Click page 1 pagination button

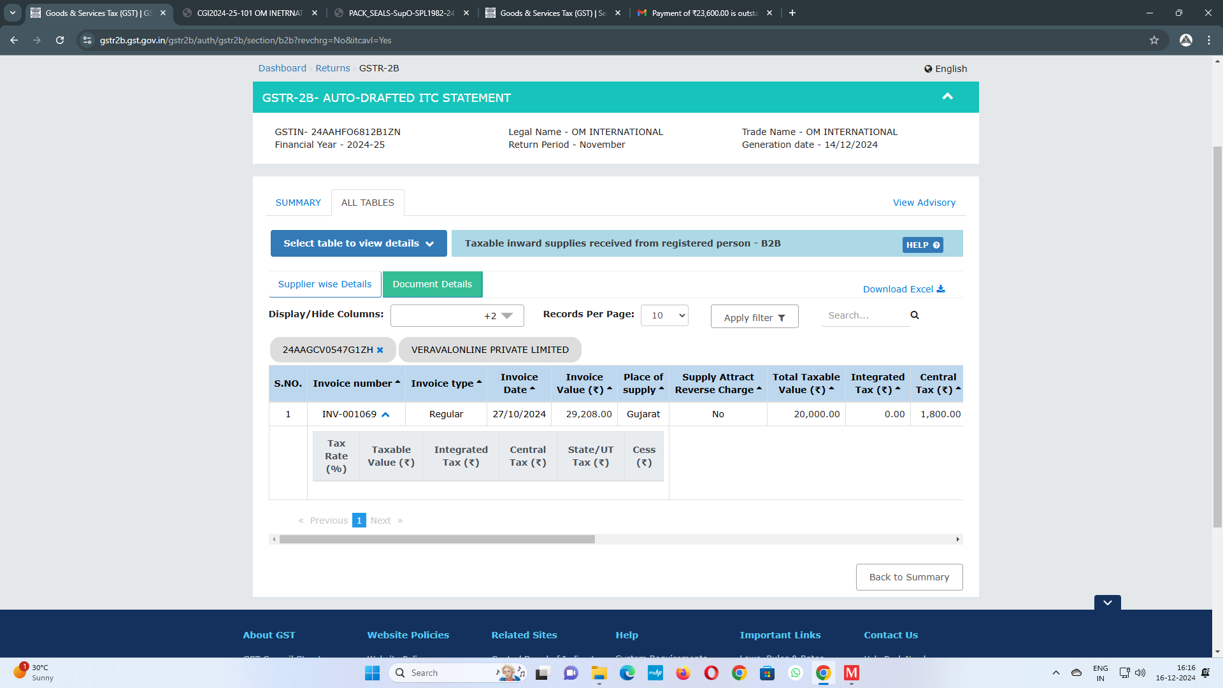tap(359, 520)
